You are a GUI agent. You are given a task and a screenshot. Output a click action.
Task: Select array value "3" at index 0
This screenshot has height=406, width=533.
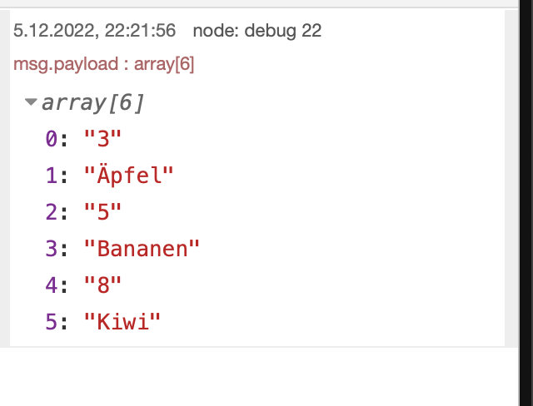(x=102, y=139)
